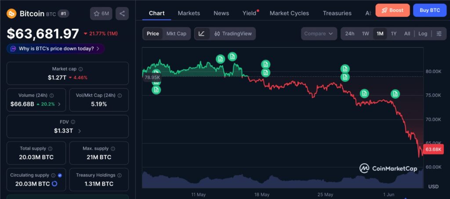Click the circulating supply progress ring
Viewport: 450px width, 199px height.
point(54,184)
